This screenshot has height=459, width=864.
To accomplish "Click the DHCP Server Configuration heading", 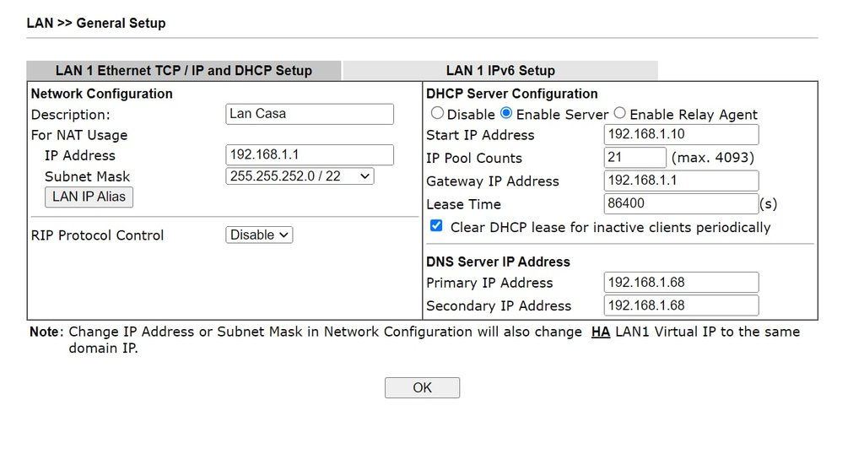I will [x=512, y=94].
